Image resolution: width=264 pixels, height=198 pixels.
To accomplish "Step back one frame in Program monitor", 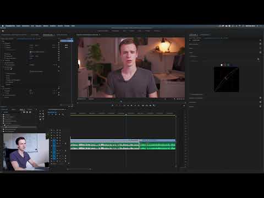I will click(128, 106).
